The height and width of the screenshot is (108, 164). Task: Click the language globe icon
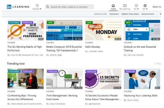click(145, 5)
